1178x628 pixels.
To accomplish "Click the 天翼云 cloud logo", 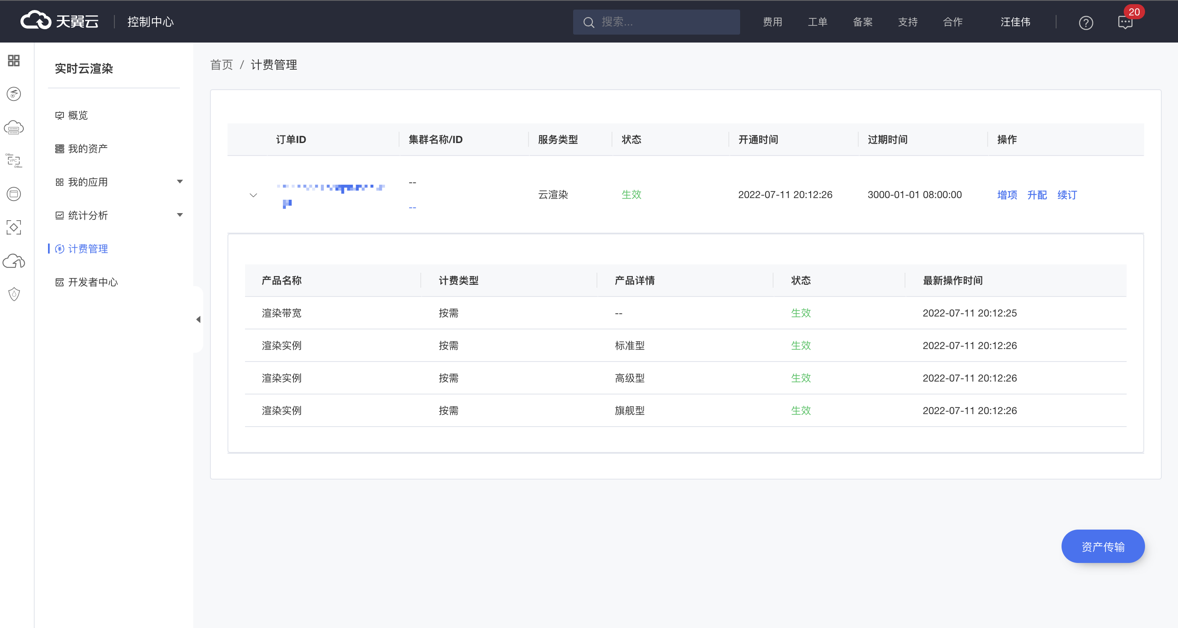I will [59, 21].
